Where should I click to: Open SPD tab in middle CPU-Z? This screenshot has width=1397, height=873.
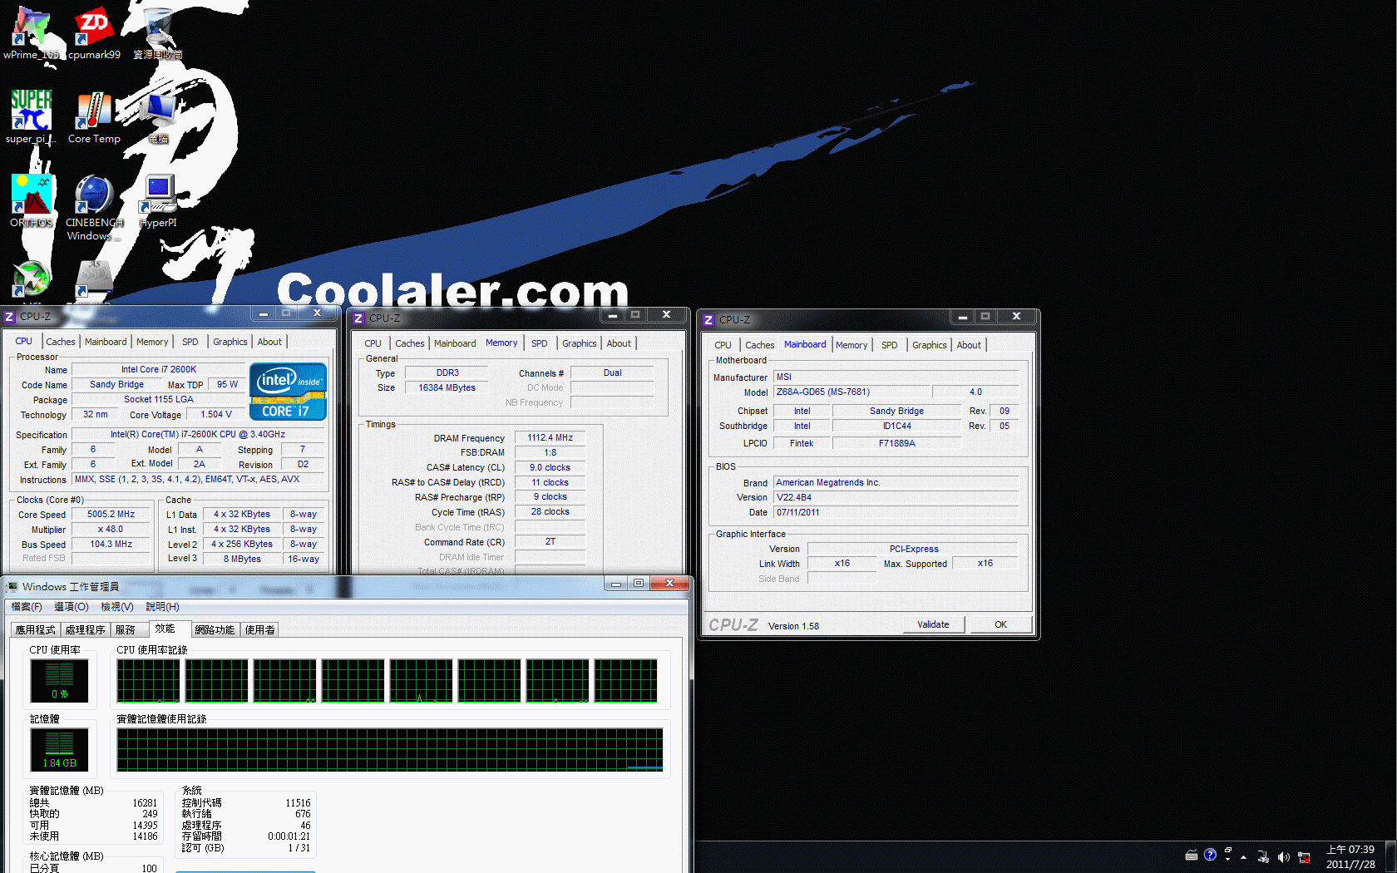(x=540, y=343)
